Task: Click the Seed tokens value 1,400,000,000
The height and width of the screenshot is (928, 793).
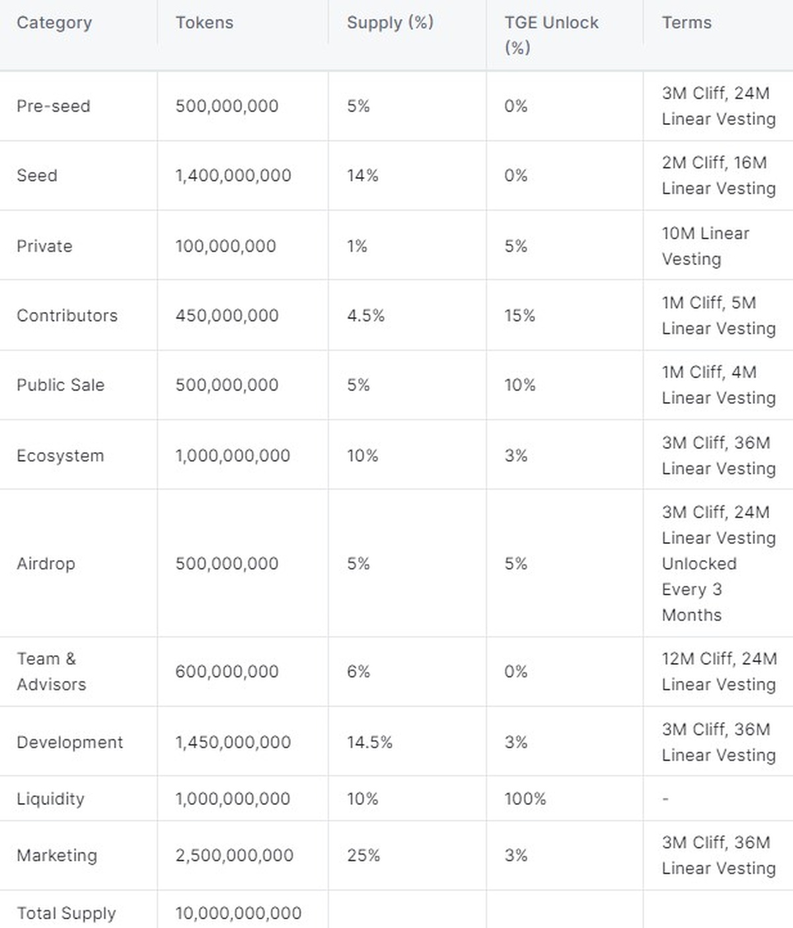Action: click(233, 175)
